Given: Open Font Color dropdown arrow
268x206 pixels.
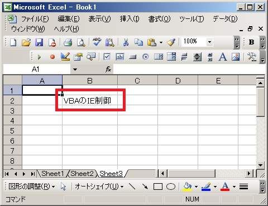Looking at the screenshot, I should (234, 187).
